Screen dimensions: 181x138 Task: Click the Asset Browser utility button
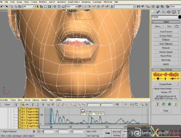[166, 32]
